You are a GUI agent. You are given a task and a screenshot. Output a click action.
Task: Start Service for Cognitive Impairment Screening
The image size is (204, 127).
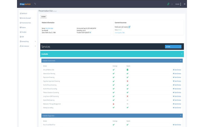177,81
